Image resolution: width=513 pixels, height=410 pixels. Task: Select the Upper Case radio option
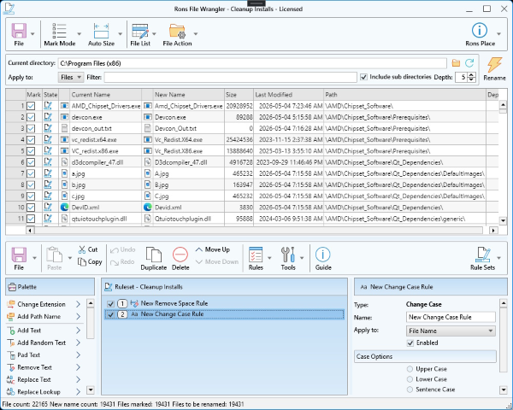pos(410,369)
